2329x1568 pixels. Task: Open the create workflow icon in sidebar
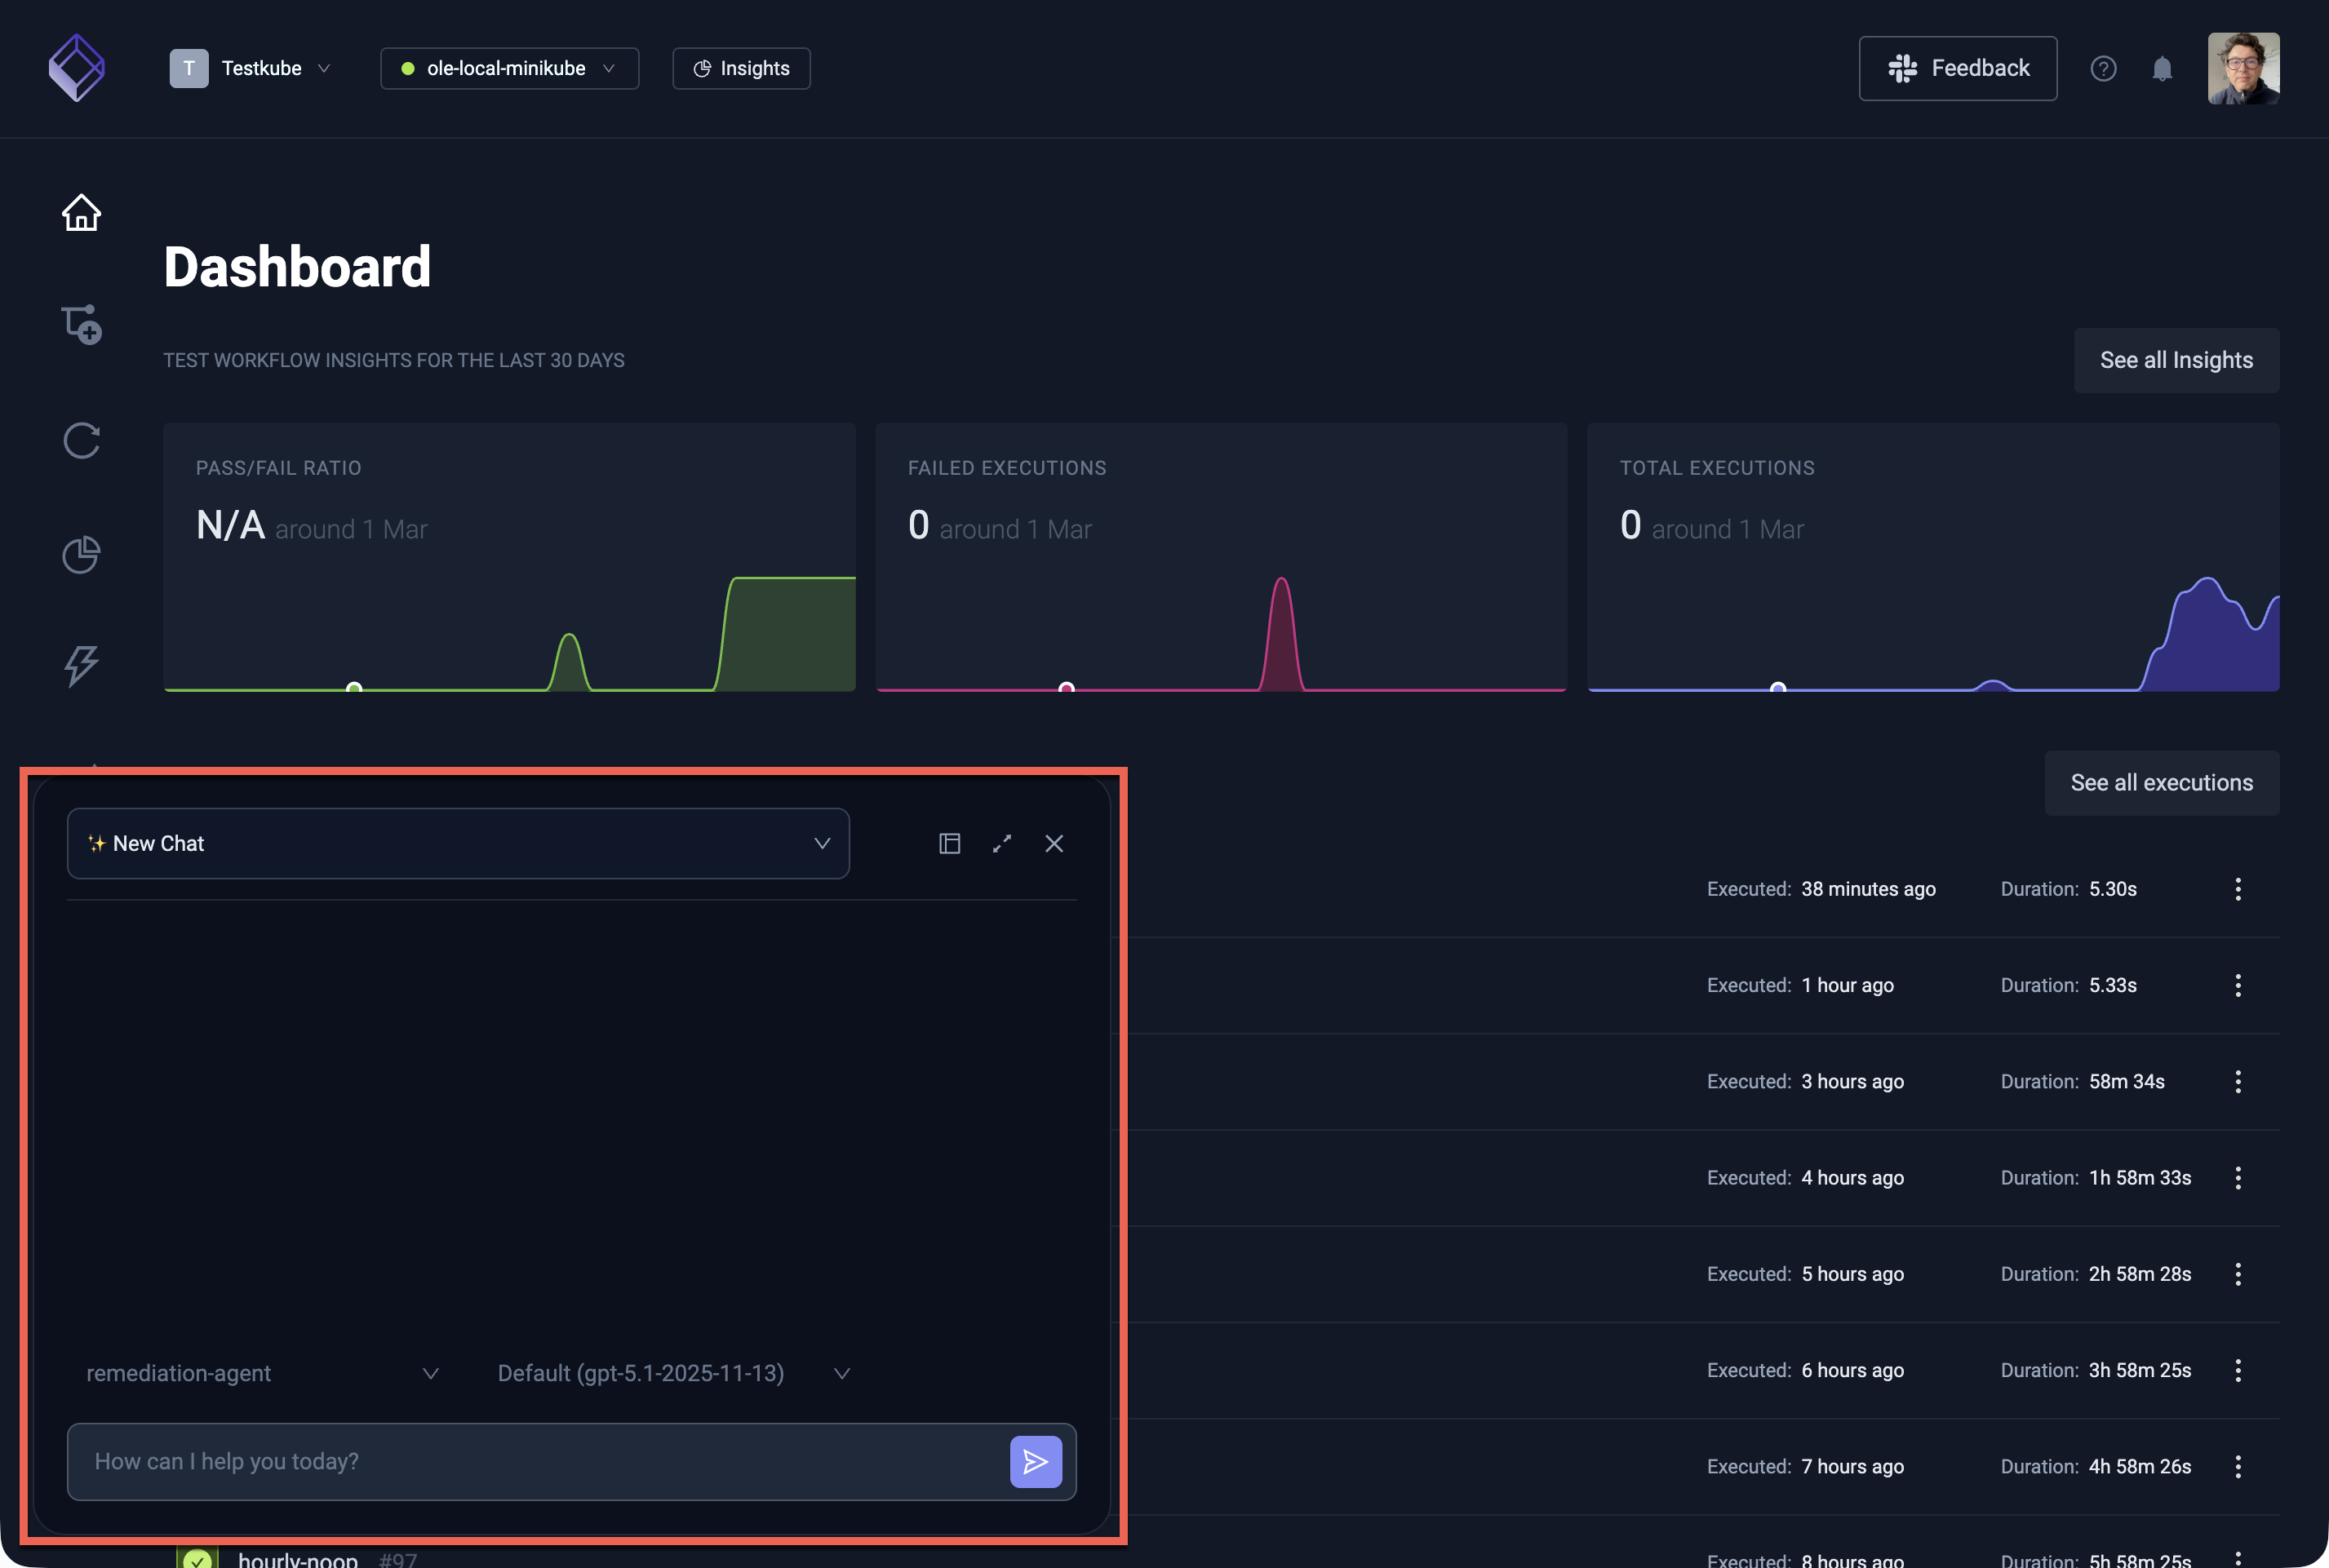point(81,325)
